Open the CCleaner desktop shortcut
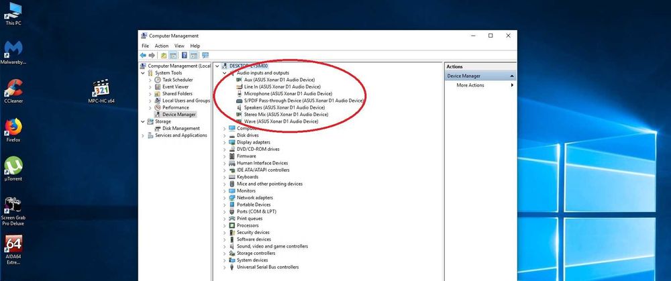Screen dimensions: 671x281 (13, 91)
